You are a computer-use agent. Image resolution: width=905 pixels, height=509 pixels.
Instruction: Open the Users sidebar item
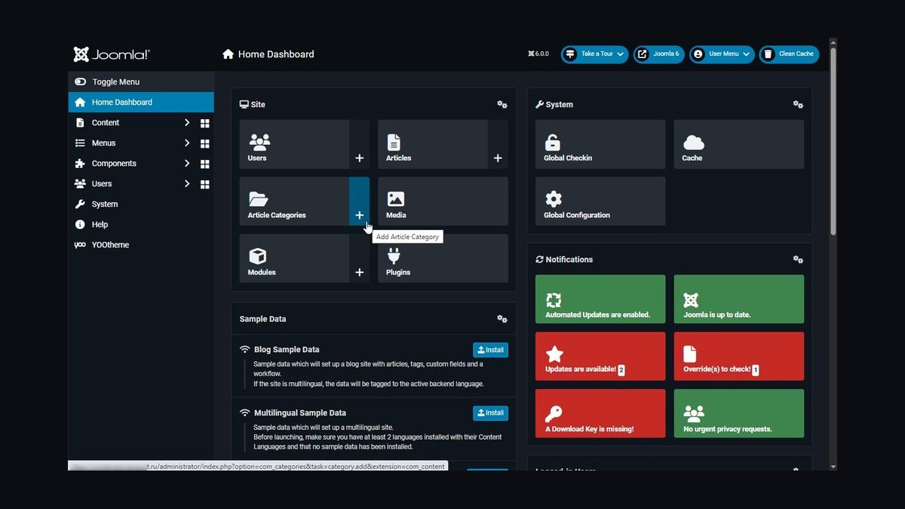(102, 184)
